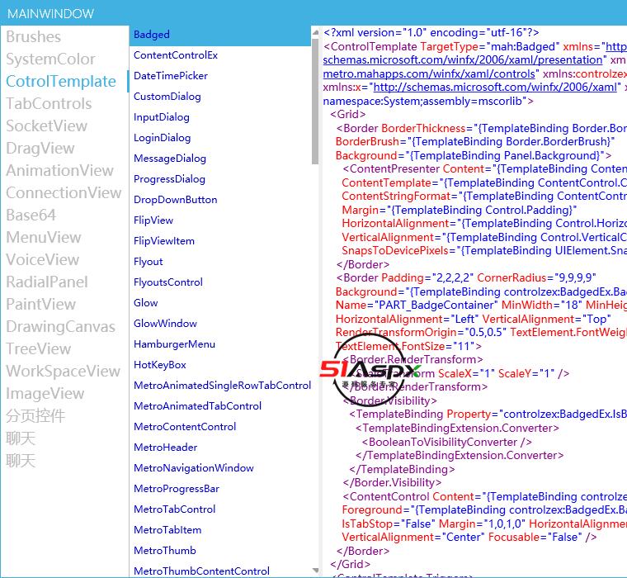Open the schemas.microsoft.com xaml/presentation link
627x578 pixels.
[x=462, y=60]
